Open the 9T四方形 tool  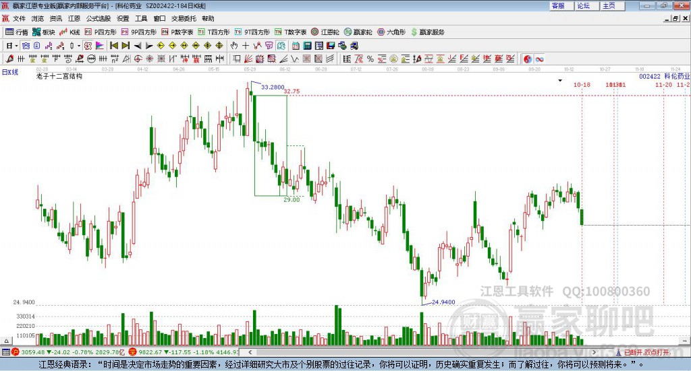[252, 32]
